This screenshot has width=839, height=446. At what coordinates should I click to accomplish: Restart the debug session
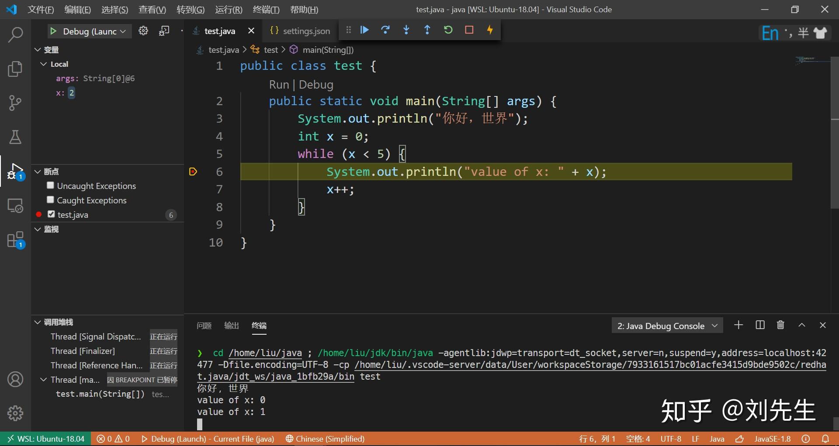point(448,30)
